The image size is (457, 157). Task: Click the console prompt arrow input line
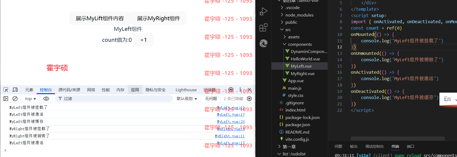point(128,150)
